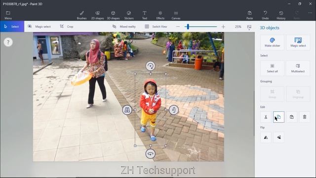The width and height of the screenshot is (316, 178).
Task: Choose Magic select in toolbar
Action: [39, 26]
